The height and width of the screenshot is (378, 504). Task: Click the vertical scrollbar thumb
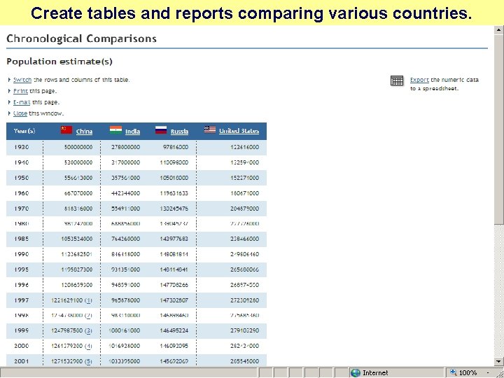pyautogui.click(x=498, y=129)
